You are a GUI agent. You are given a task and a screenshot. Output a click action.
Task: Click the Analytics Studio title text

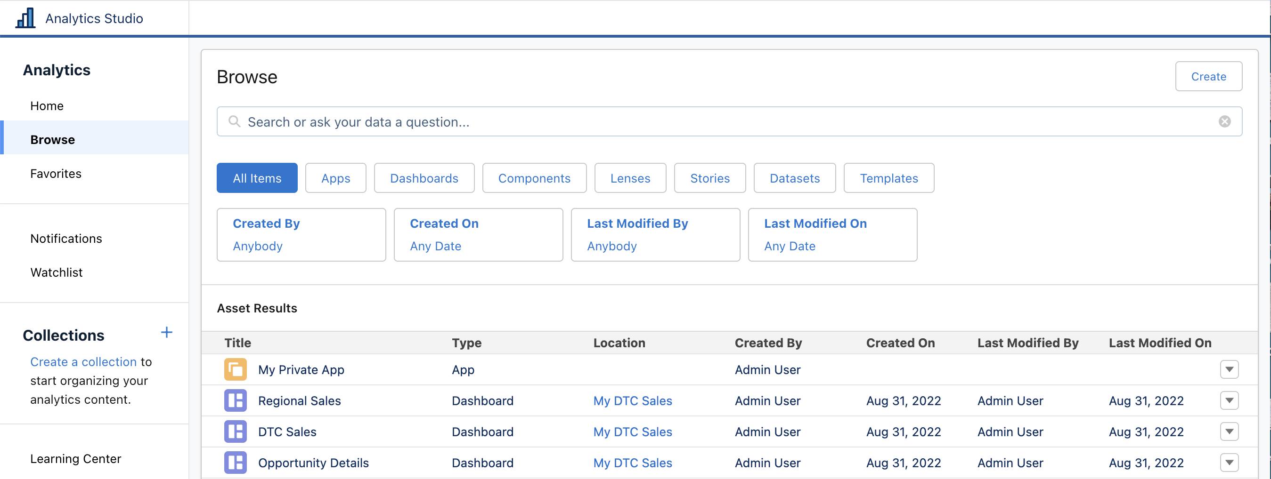click(94, 18)
